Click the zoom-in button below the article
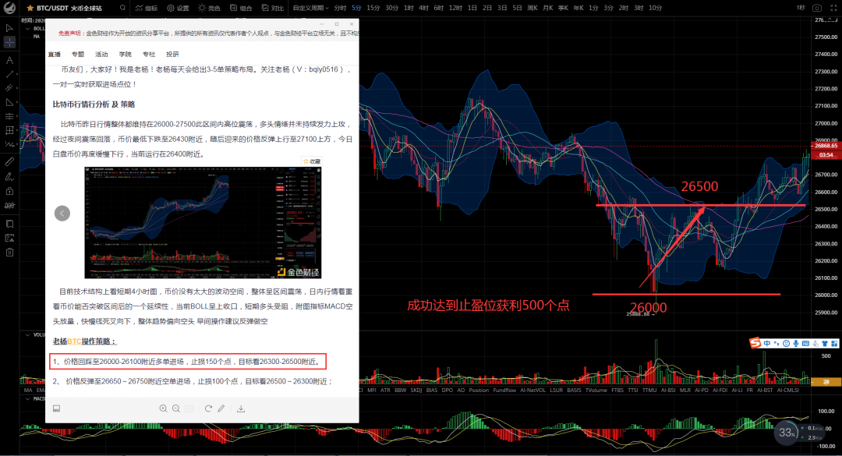The height and width of the screenshot is (456, 842). point(165,408)
